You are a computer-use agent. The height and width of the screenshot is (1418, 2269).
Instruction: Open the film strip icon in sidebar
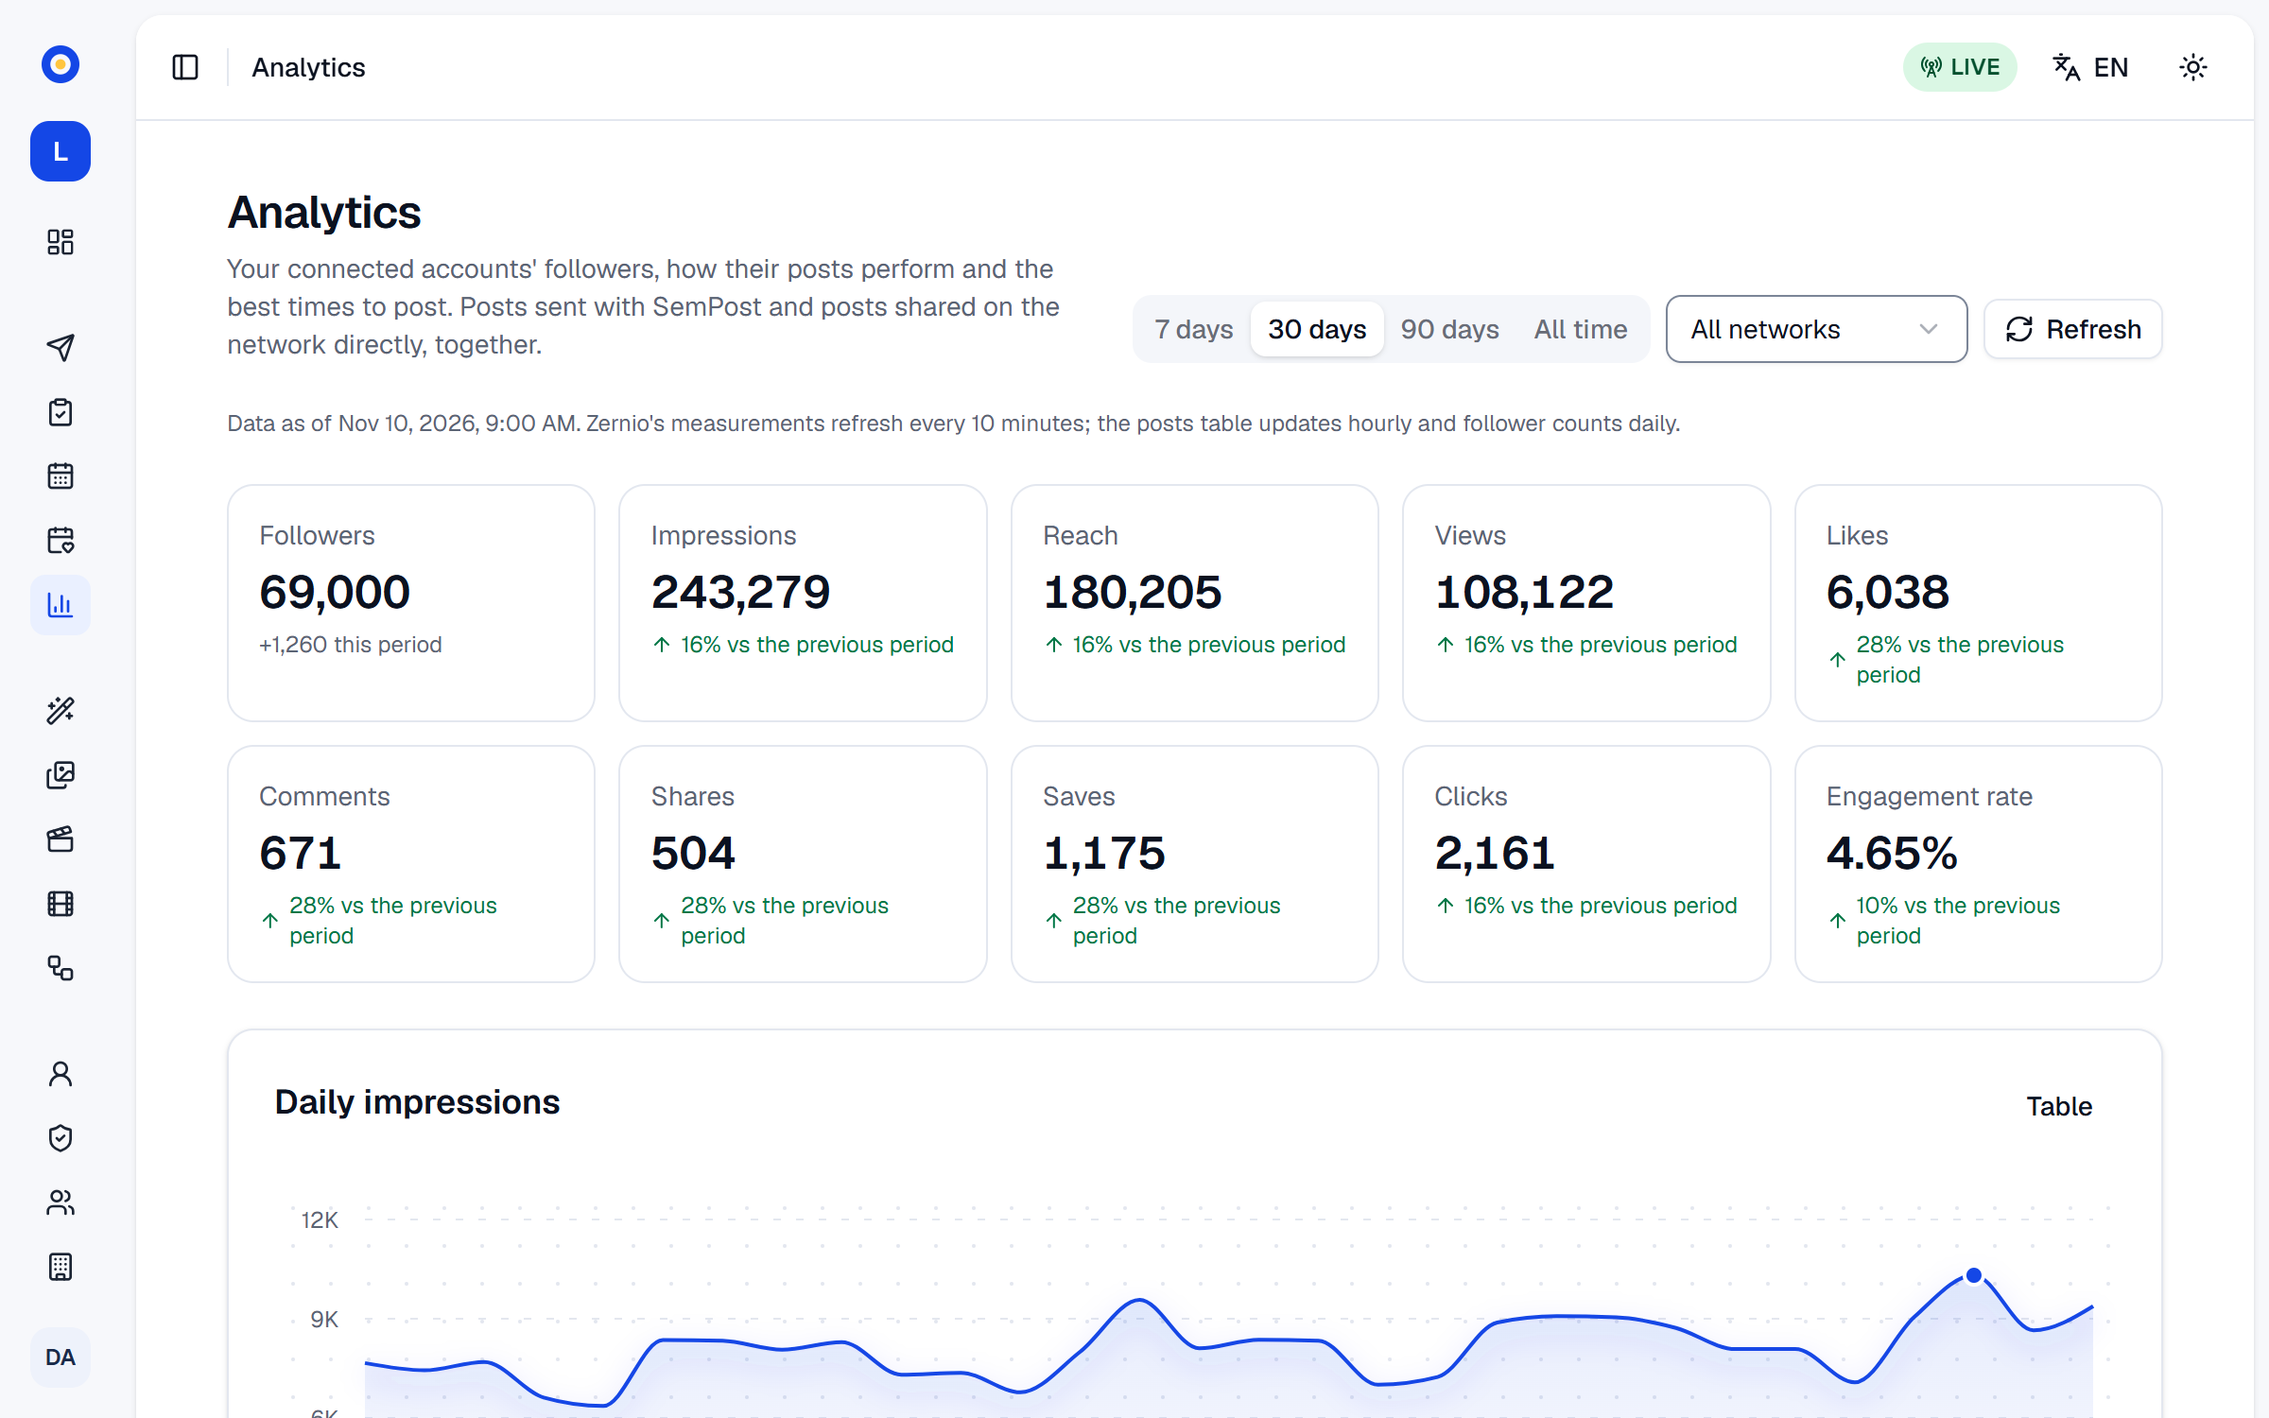pos(61,904)
